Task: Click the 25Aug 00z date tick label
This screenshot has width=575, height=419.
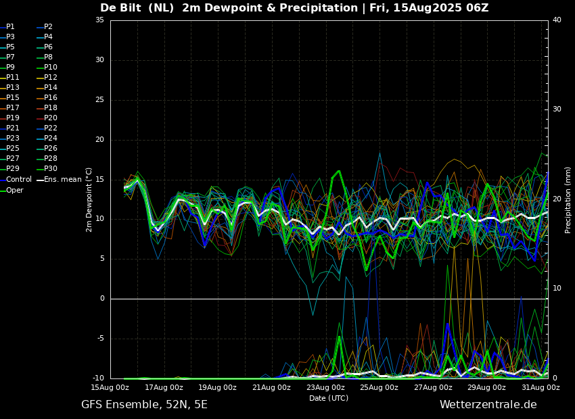Action: point(379,387)
